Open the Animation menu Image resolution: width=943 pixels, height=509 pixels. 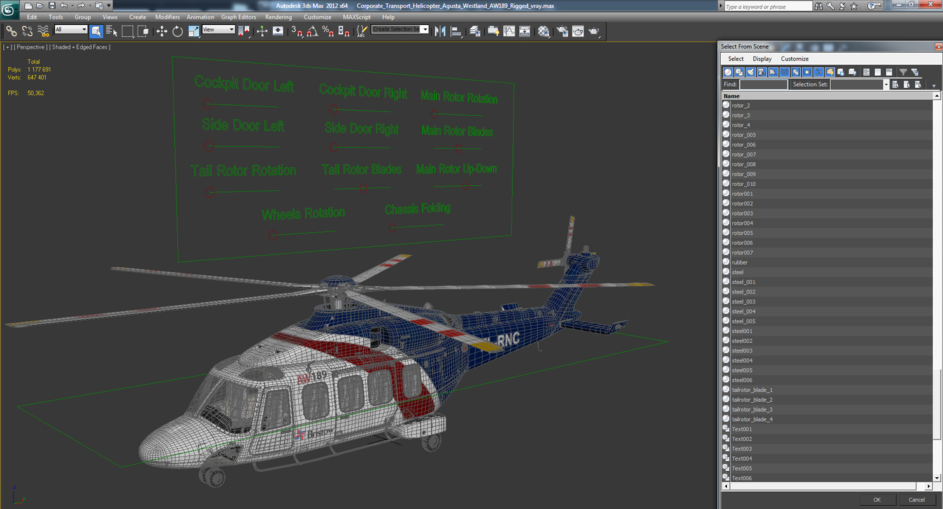(x=201, y=17)
